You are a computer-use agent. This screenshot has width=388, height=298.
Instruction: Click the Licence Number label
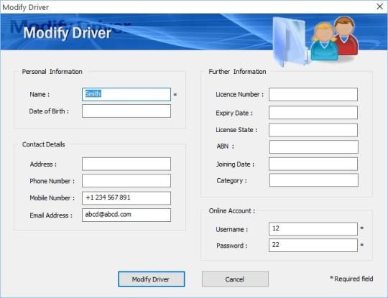(239, 95)
